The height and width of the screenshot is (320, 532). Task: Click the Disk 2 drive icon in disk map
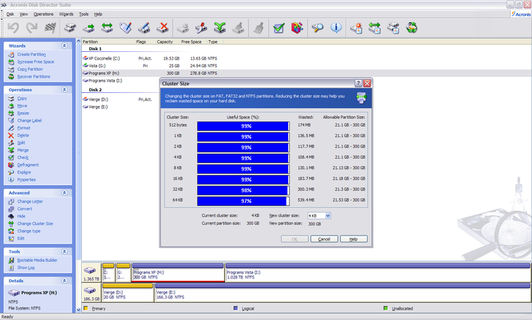click(90, 290)
